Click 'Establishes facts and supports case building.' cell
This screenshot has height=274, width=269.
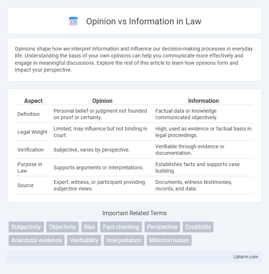pyautogui.click(x=203, y=168)
